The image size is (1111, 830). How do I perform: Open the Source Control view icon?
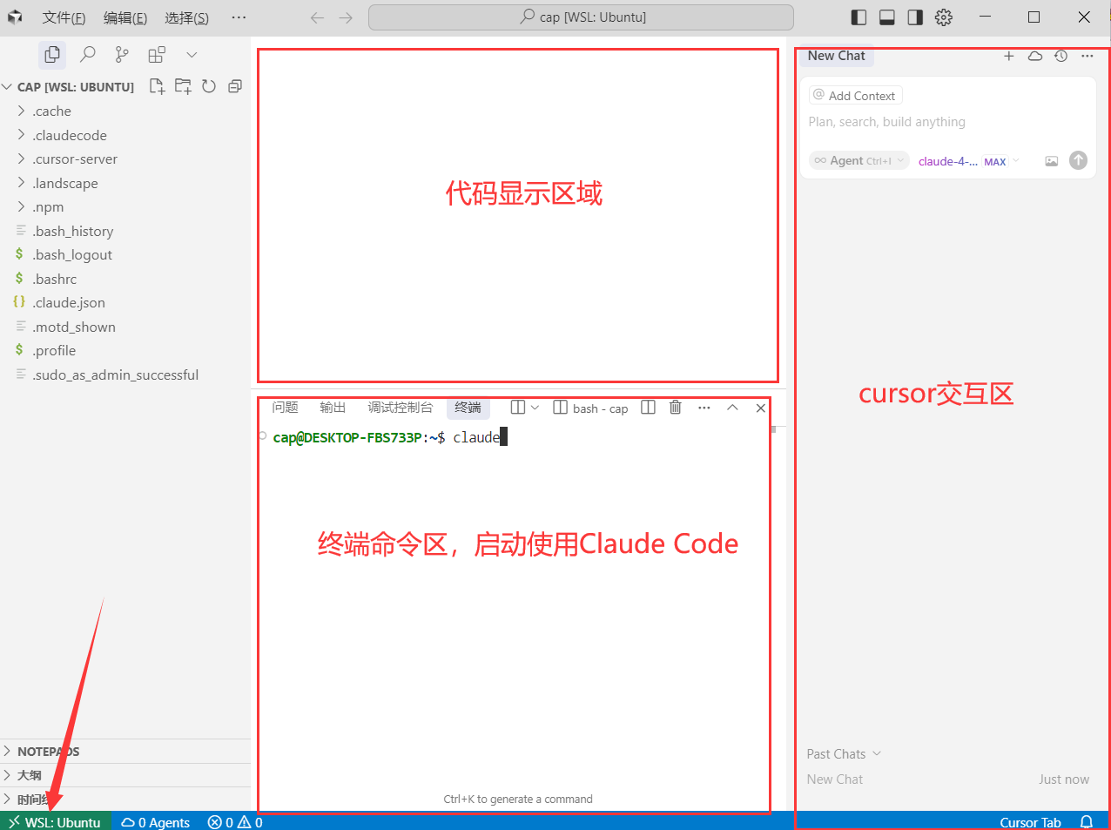(122, 55)
